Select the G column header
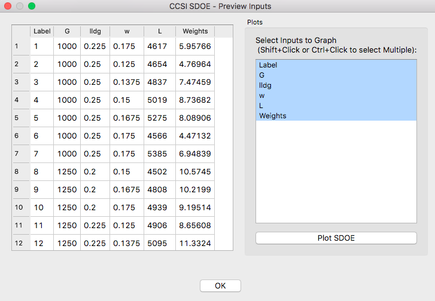 click(x=67, y=31)
